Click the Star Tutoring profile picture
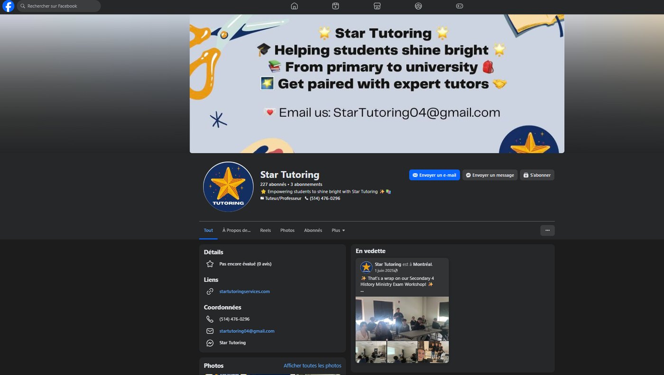Image resolution: width=664 pixels, height=375 pixels. 228,187
